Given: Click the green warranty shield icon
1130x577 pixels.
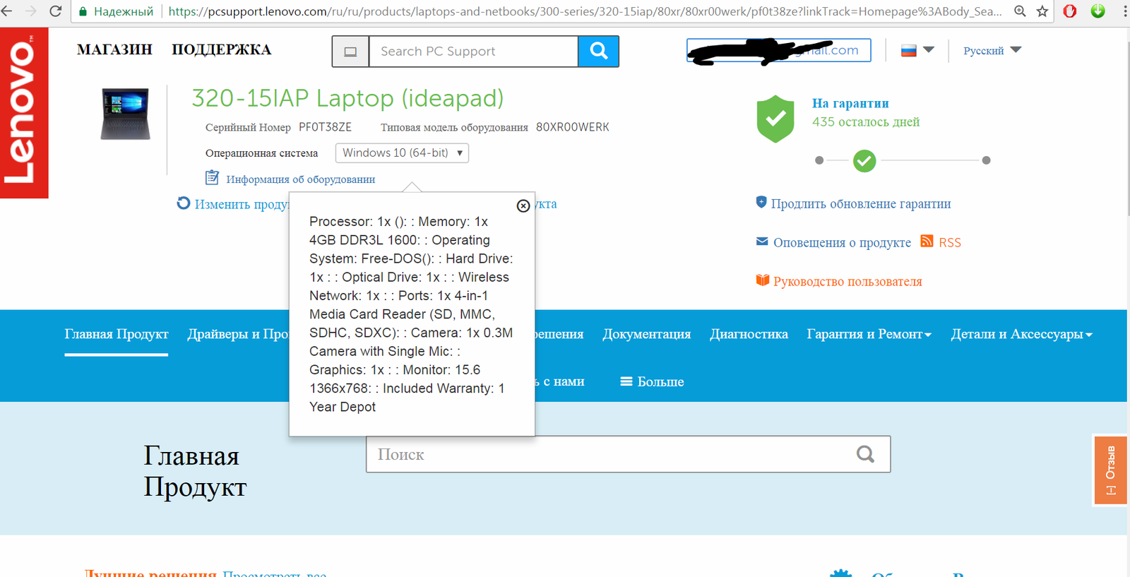Looking at the screenshot, I should (x=775, y=119).
